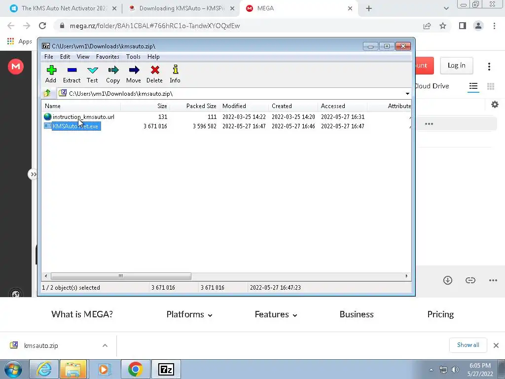The image size is (505, 379).
Task: Click the mega.nz address bar
Action: 238,26
